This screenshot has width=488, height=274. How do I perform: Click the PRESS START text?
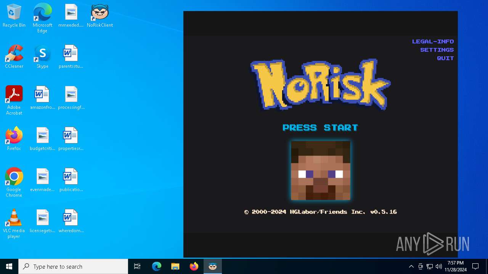coord(320,127)
